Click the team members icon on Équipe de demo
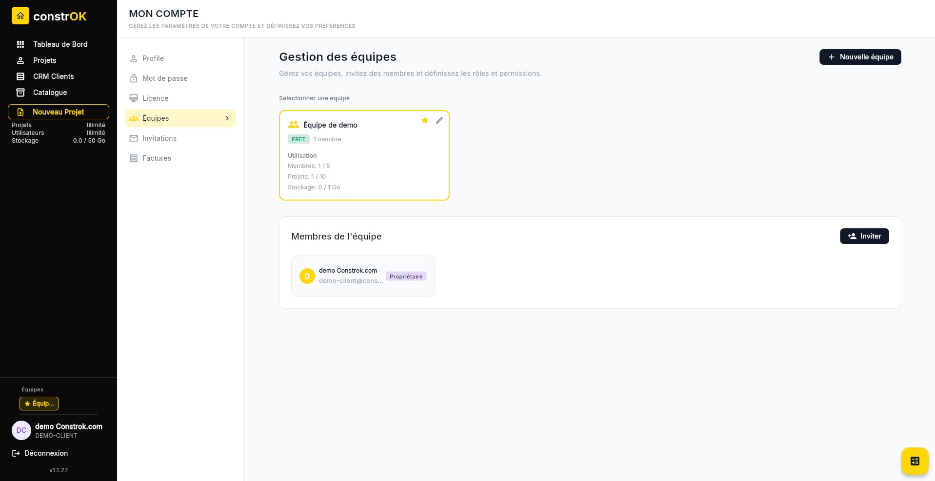The height and width of the screenshot is (481, 935). (293, 125)
